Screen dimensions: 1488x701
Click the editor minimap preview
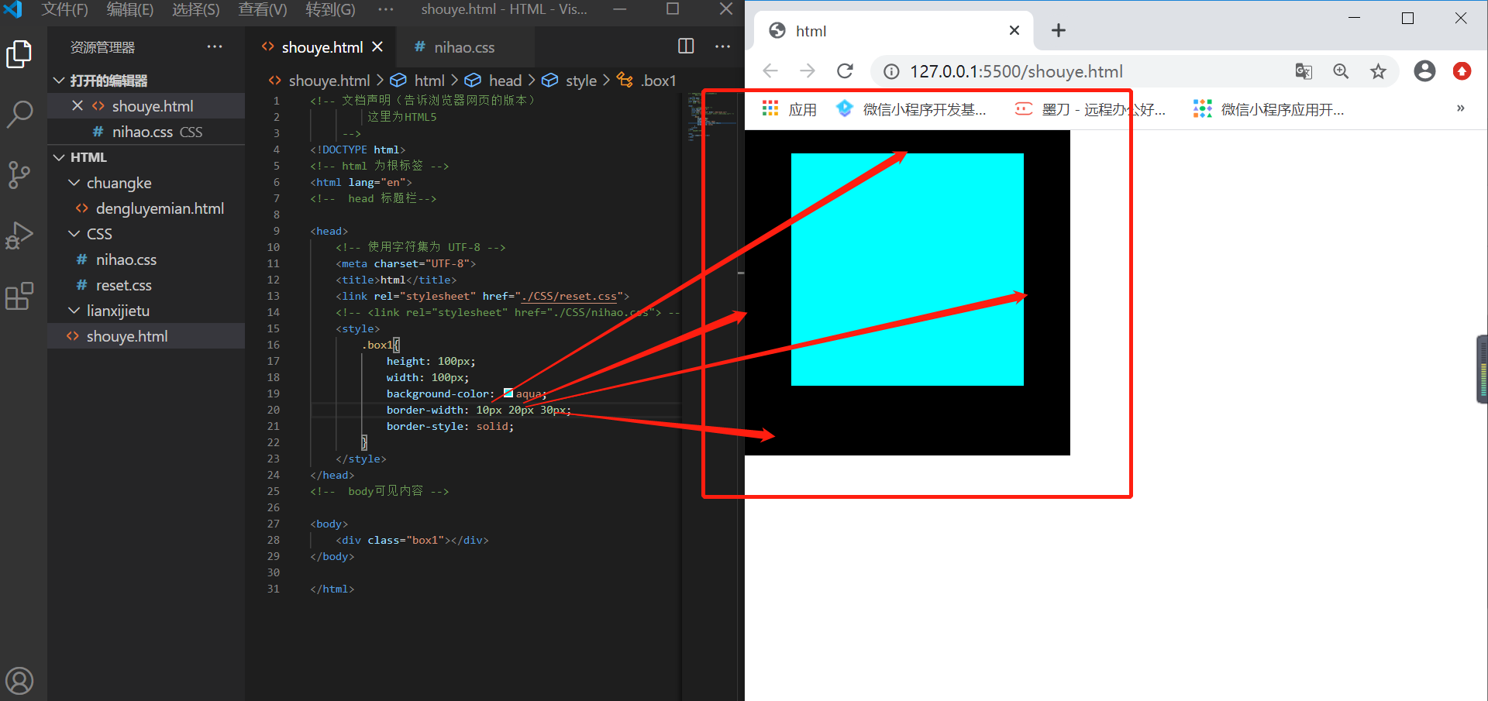(x=711, y=117)
